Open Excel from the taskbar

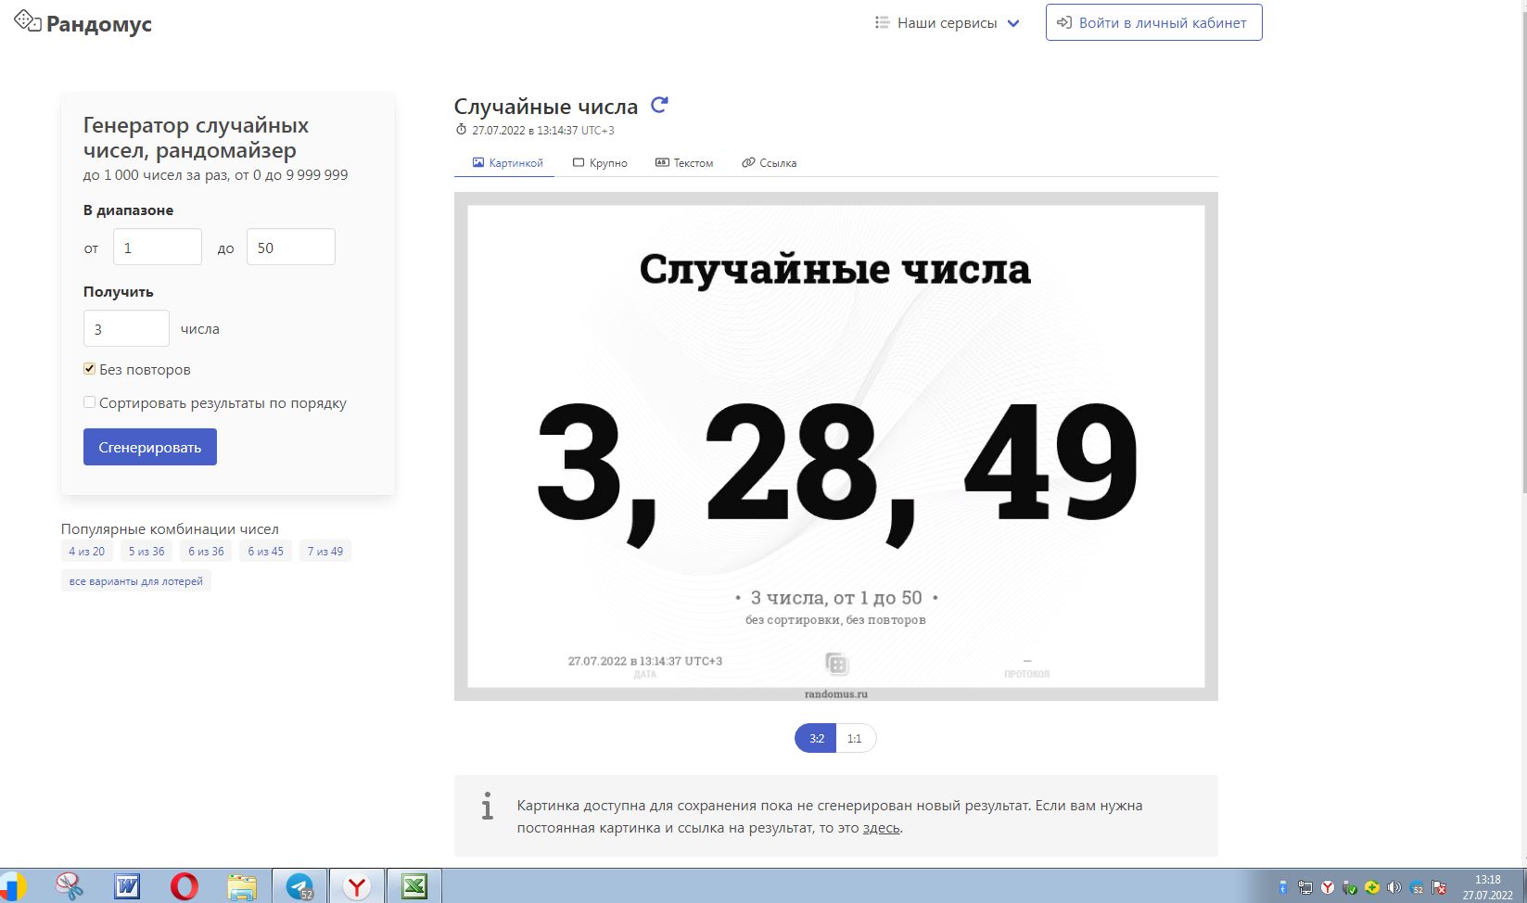(414, 887)
